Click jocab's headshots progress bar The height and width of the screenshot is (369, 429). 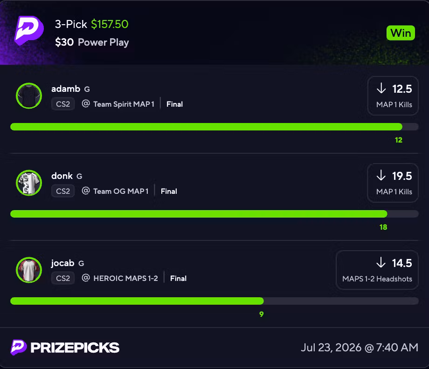point(214,301)
